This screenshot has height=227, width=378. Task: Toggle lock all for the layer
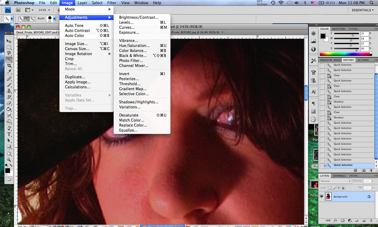[x=343, y=188]
